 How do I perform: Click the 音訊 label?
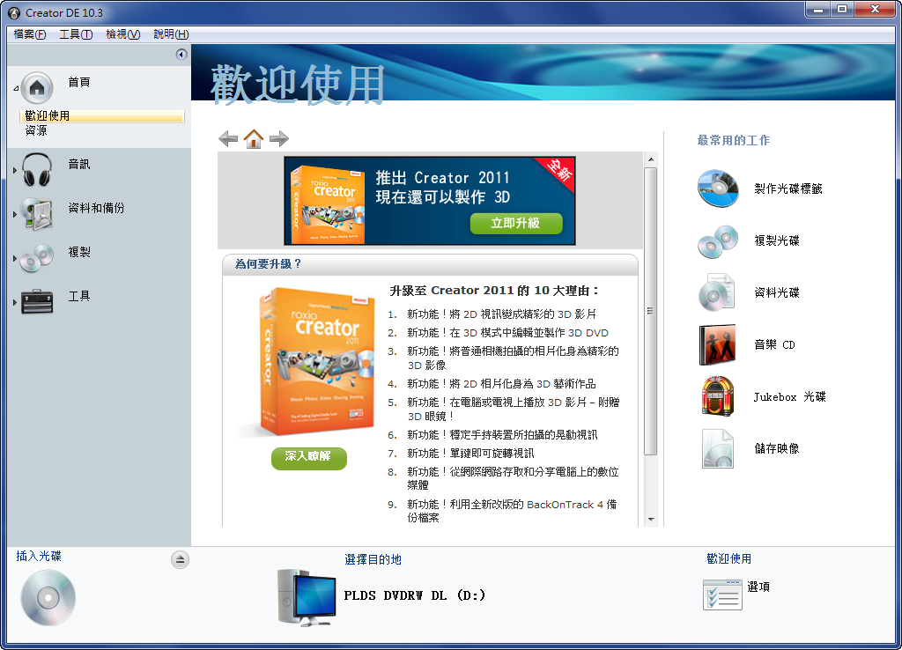click(x=78, y=165)
